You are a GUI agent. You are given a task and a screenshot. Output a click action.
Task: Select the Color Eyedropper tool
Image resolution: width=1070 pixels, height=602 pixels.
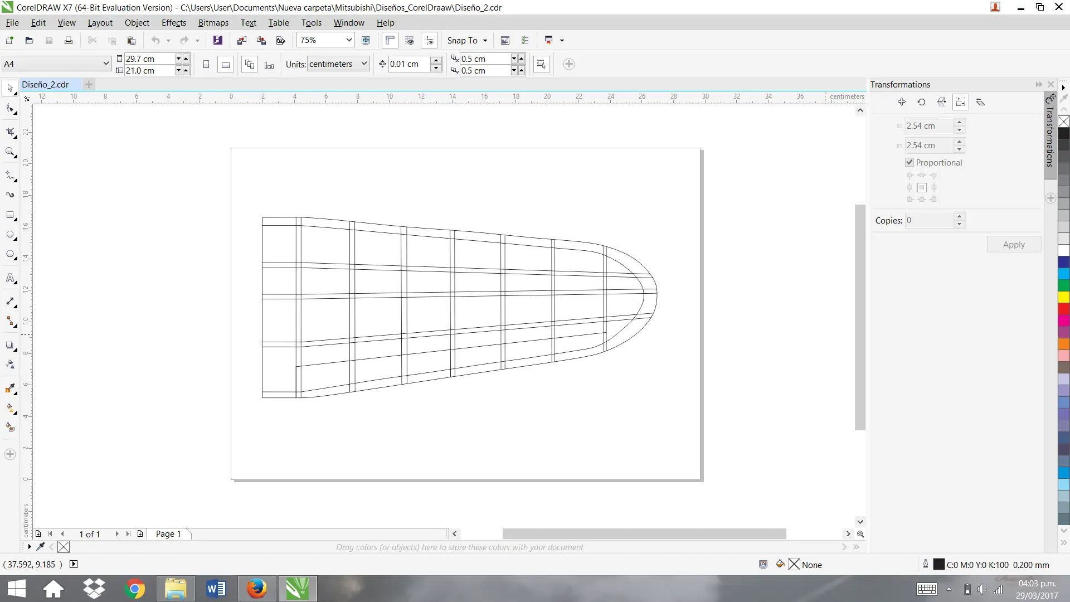click(10, 388)
